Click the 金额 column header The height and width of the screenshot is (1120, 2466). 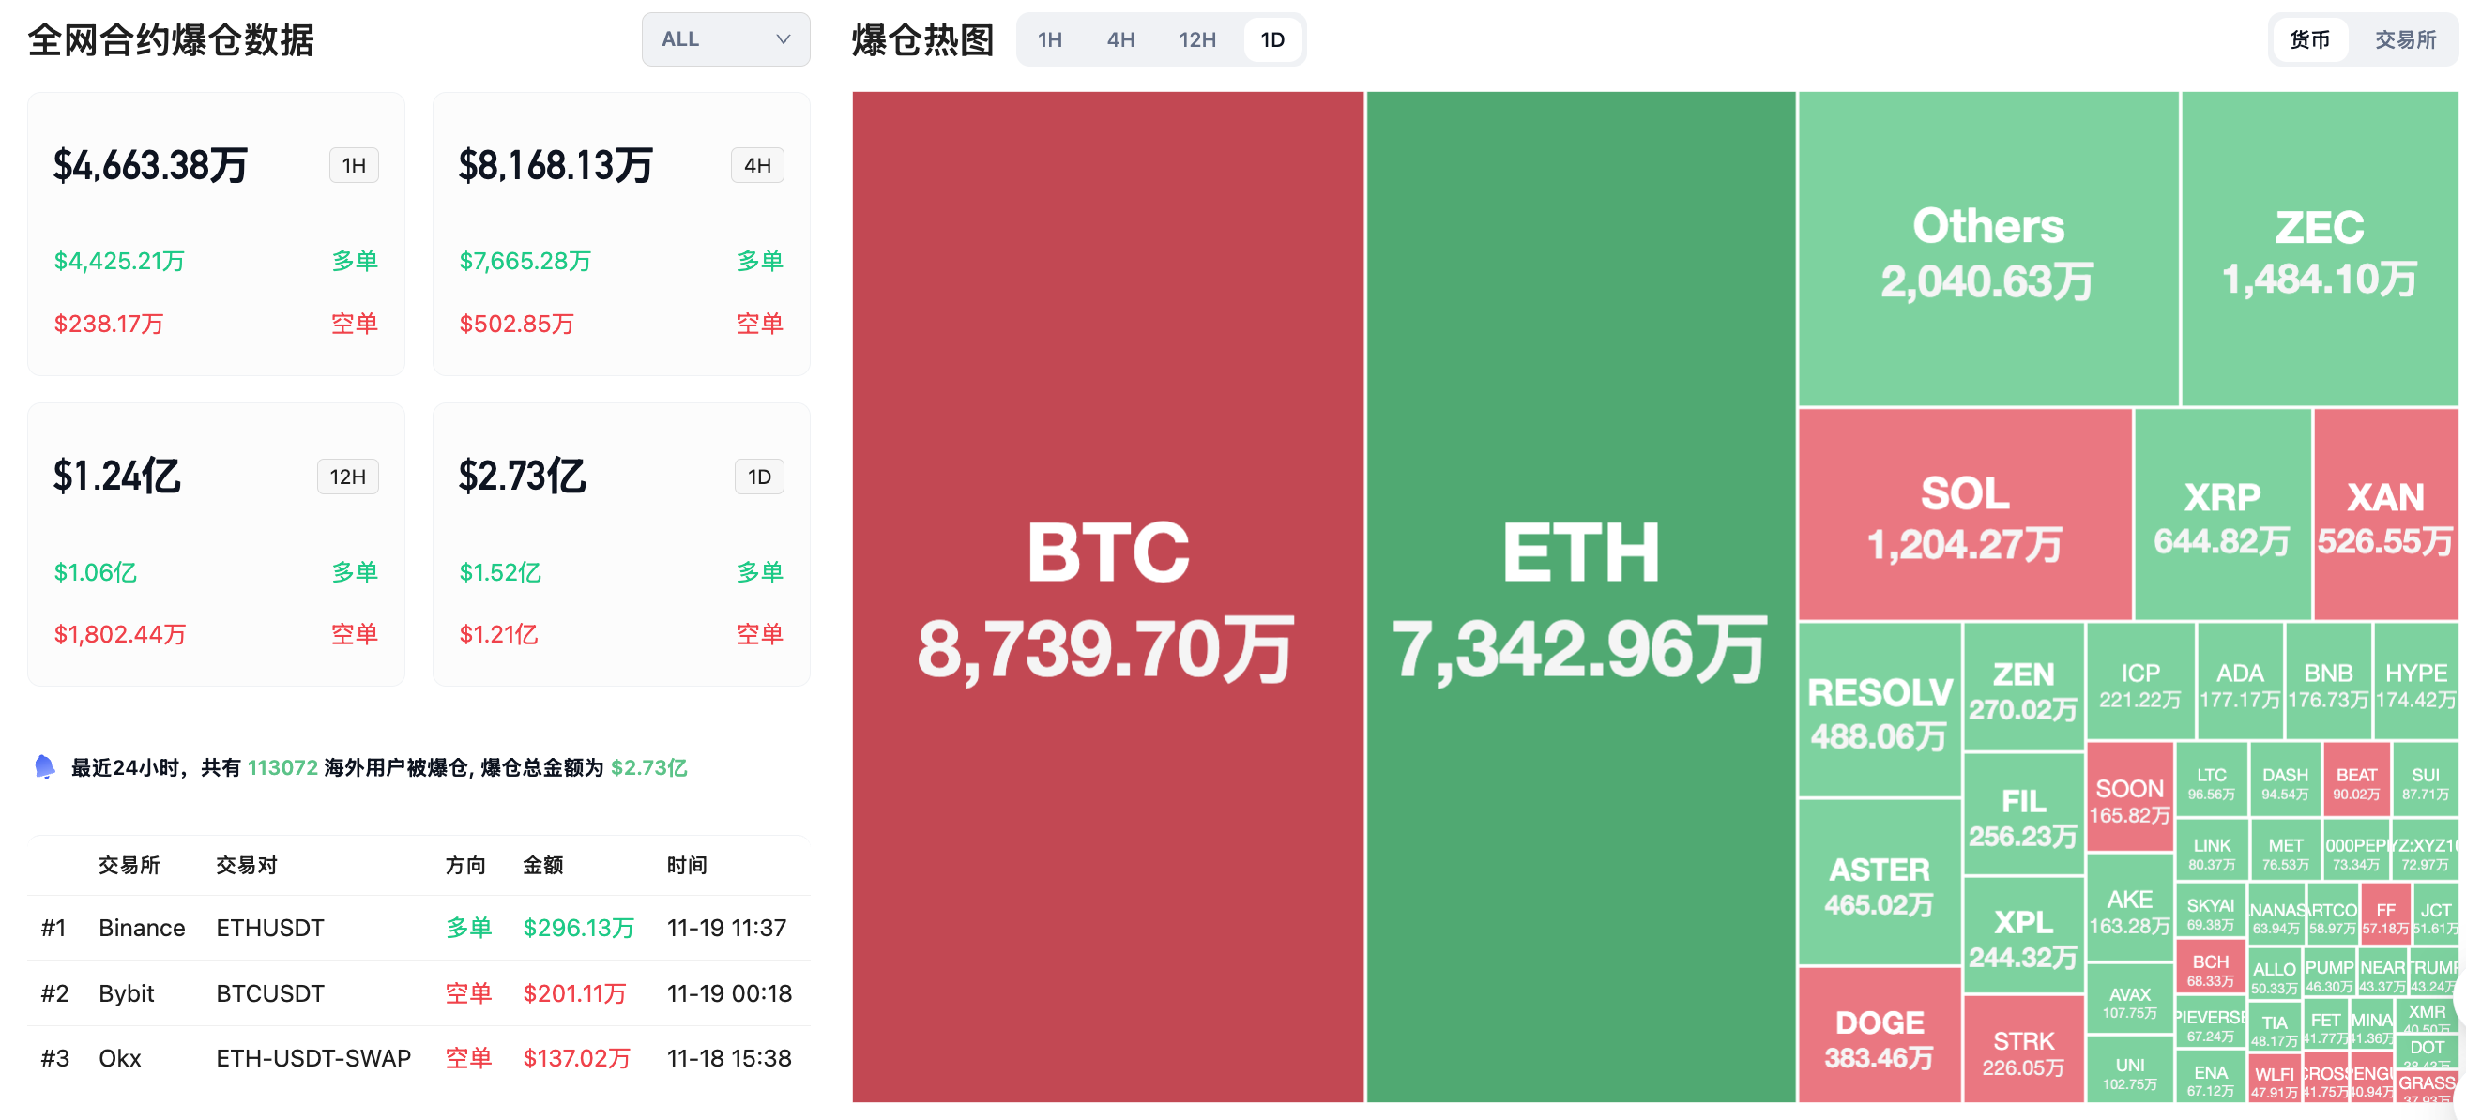pyautogui.click(x=541, y=865)
